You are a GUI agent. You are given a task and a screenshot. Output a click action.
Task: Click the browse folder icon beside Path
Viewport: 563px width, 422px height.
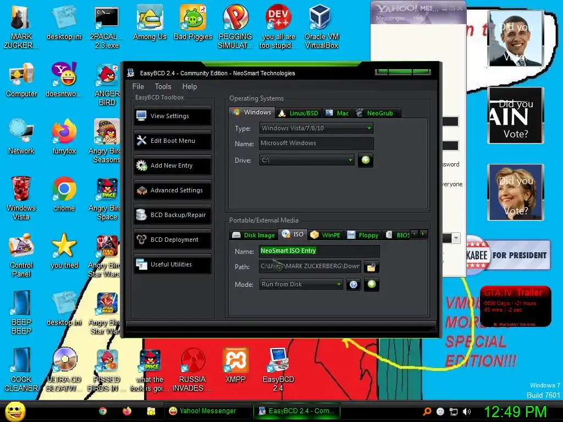(x=371, y=267)
